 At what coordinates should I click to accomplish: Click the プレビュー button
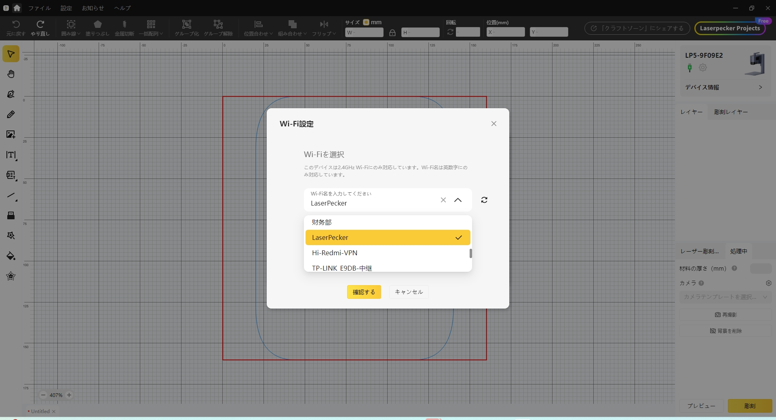click(701, 406)
